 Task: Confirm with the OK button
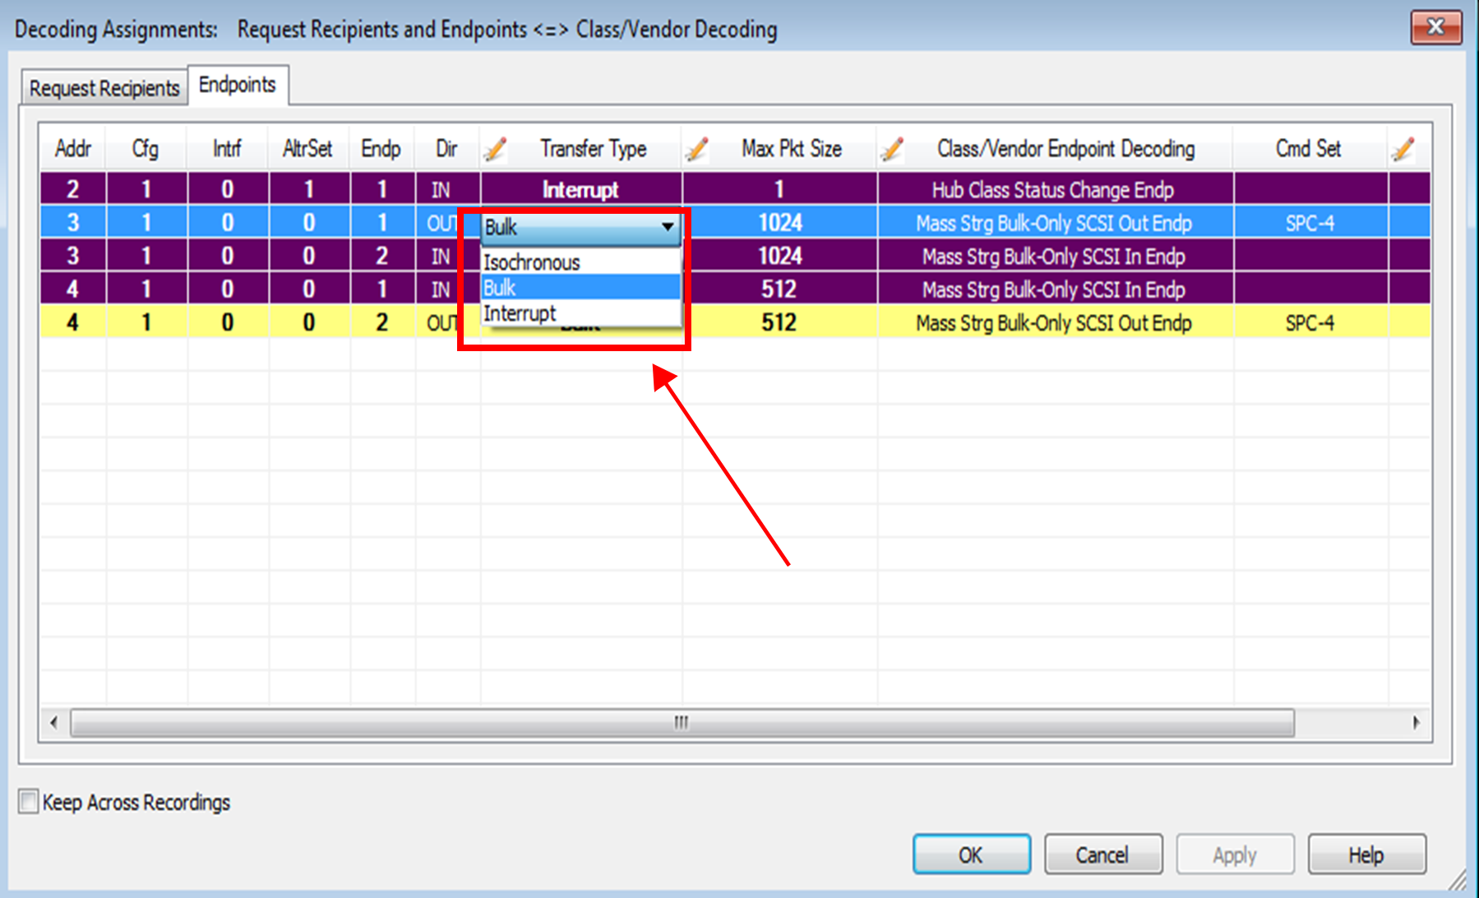[x=971, y=854]
